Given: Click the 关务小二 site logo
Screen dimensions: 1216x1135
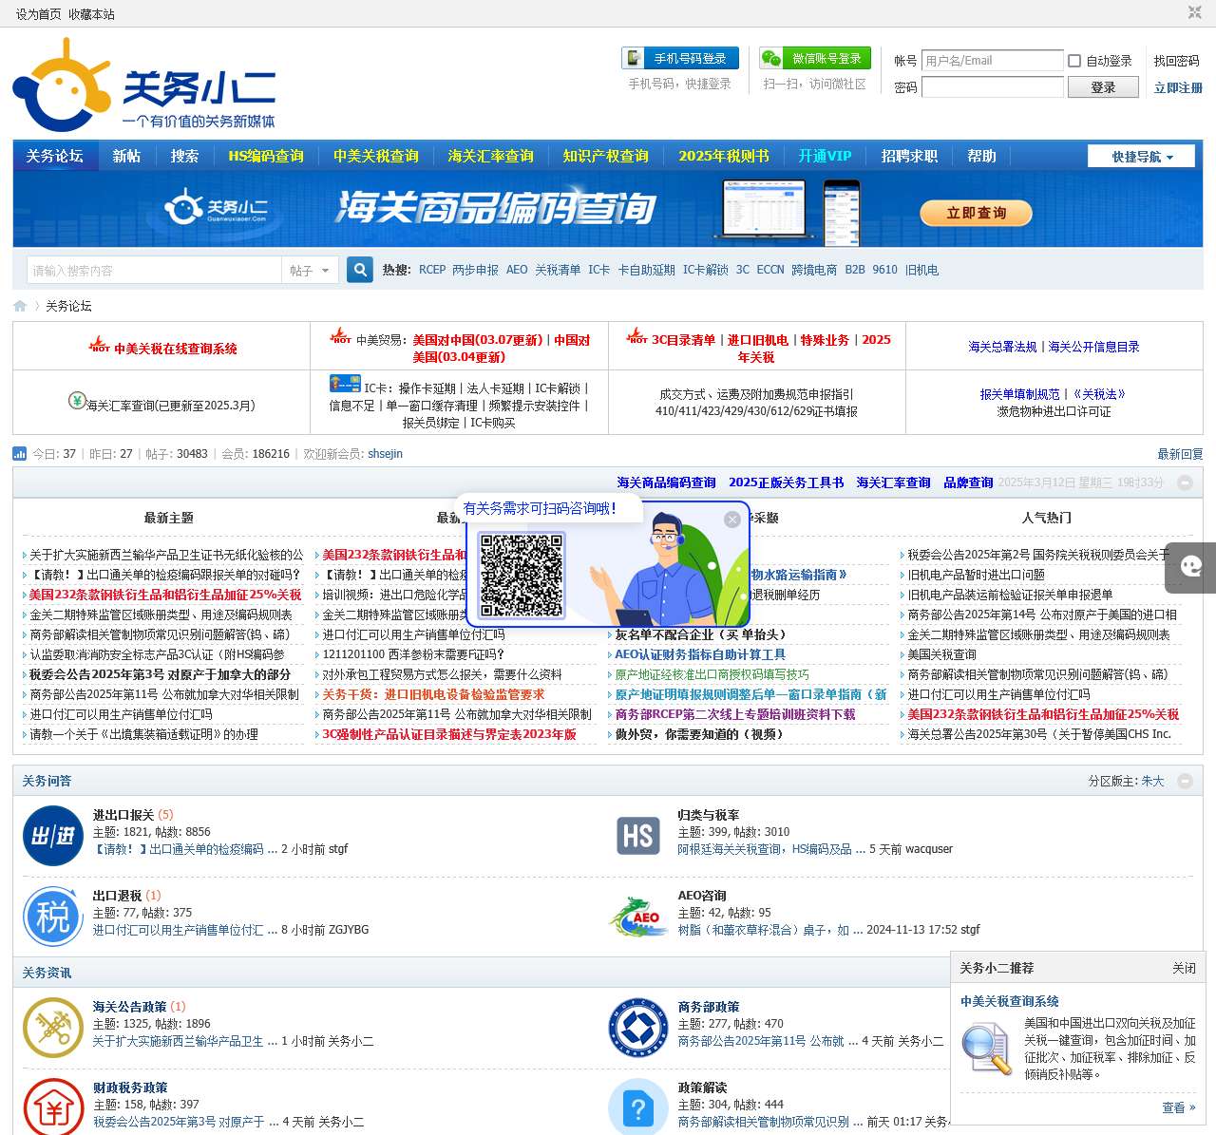Looking at the screenshot, I should (x=144, y=84).
